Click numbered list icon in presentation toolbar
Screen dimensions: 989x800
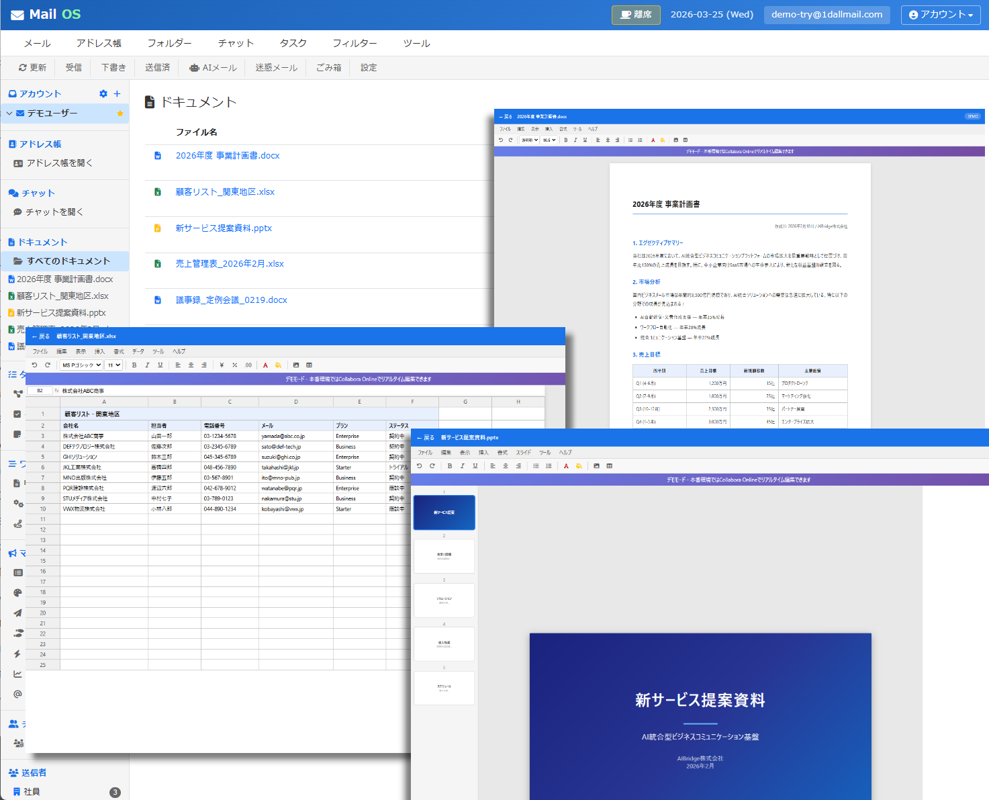click(549, 466)
